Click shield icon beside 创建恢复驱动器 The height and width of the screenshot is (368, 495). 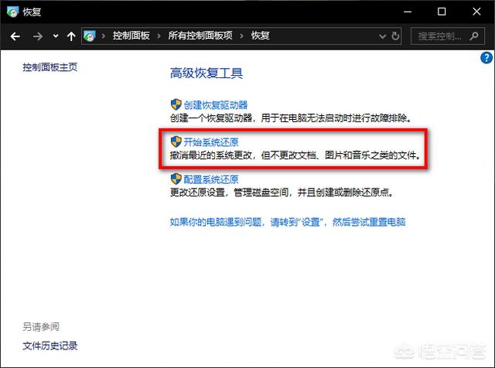176,104
